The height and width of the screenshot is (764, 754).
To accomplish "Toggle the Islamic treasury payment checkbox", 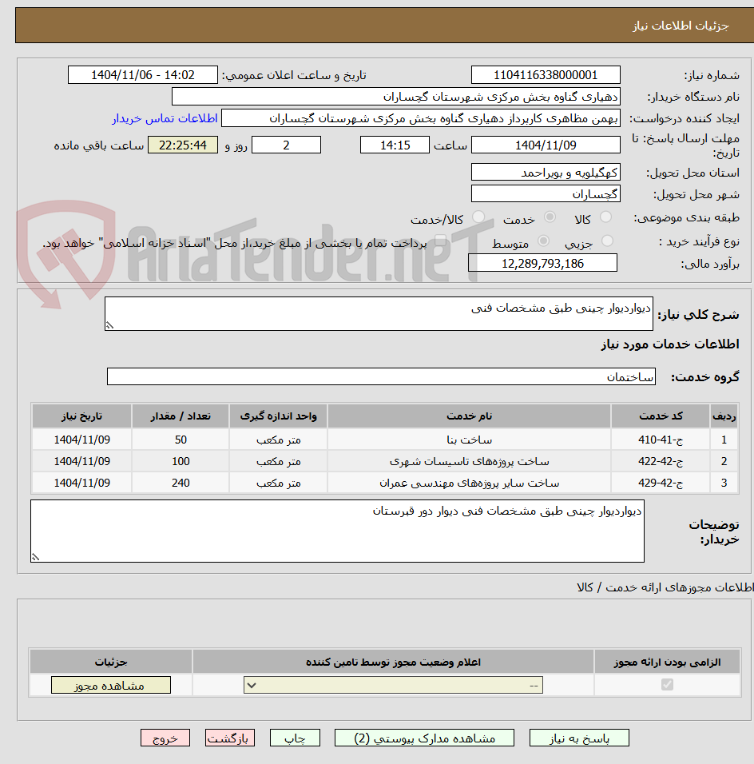I will coord(440,241).
